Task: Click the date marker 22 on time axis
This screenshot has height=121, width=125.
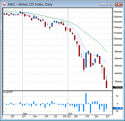Action: pyautogui.click(x=56, y=116)
